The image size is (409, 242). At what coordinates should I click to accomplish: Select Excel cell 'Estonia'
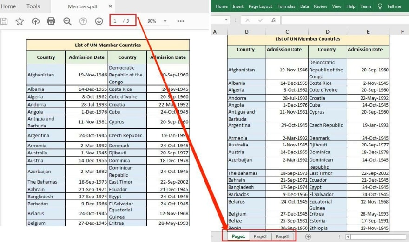click(328, 220)
